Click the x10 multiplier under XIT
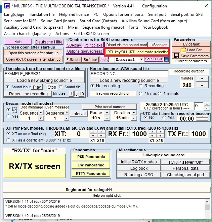212x222 pixels. [101, 140]
